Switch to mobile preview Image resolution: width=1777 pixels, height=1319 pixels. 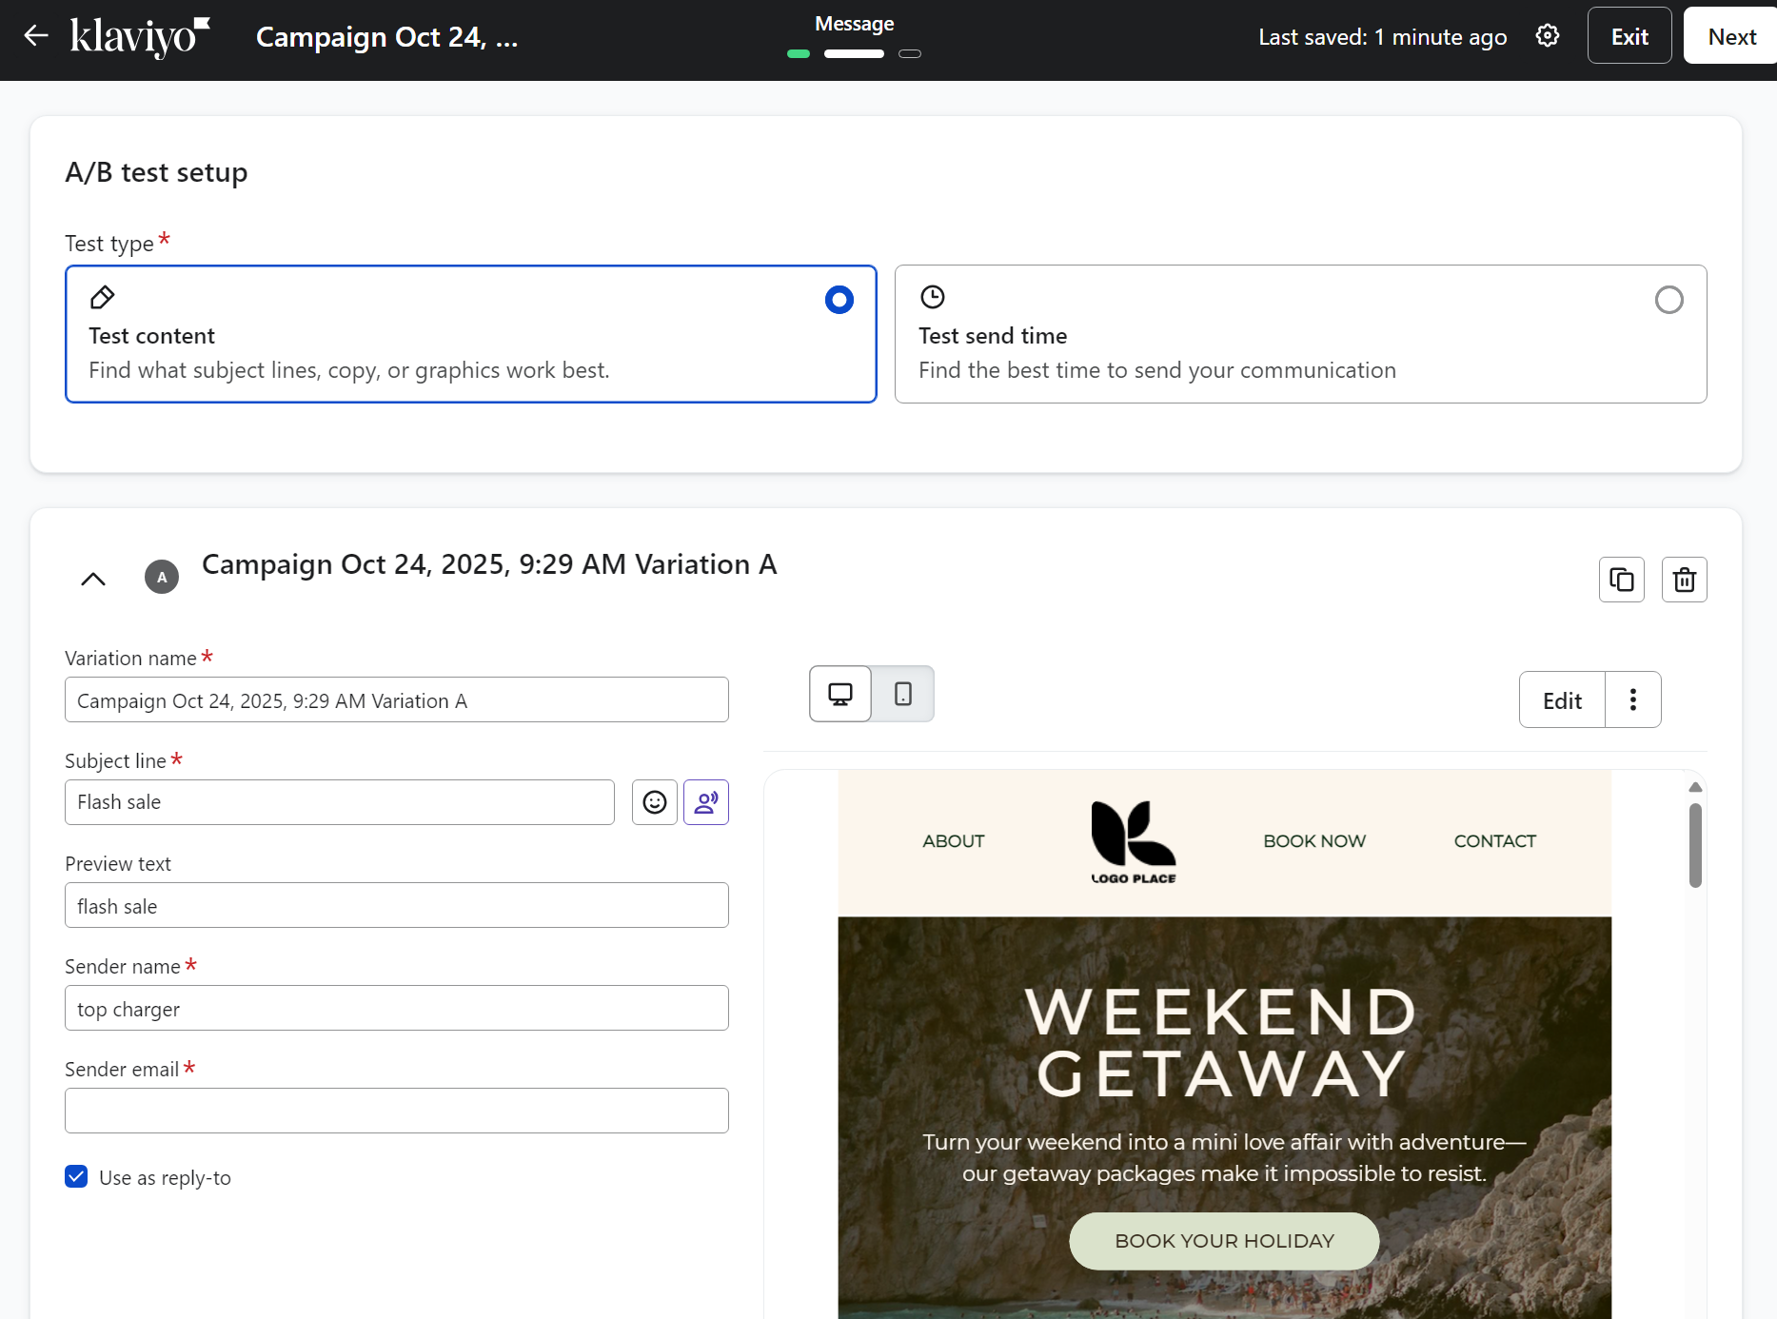[902, 694]
